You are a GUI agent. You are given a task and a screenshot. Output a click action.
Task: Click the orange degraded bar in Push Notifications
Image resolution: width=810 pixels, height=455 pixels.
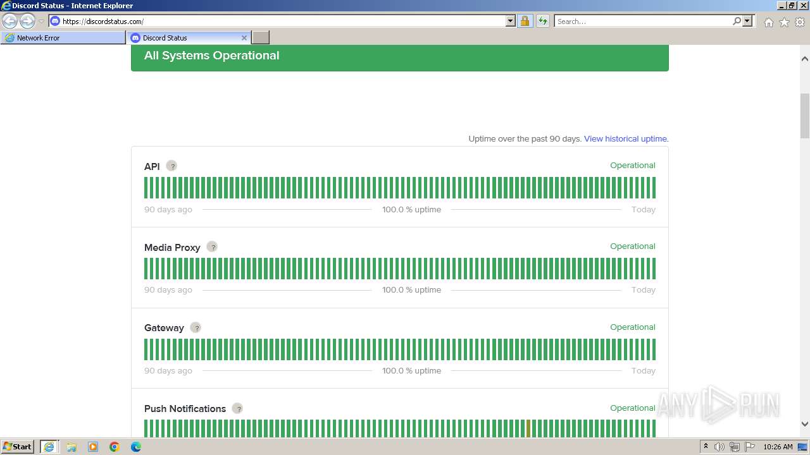(x=528, y=428)
